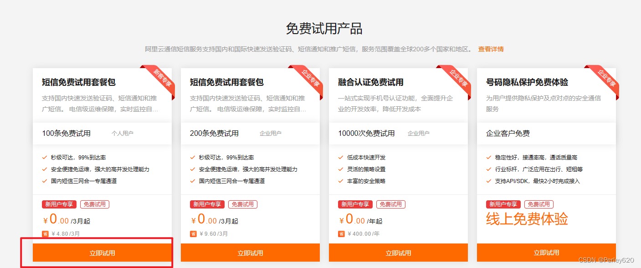Click 支持API/SDK，最快2小时完成接入 text
Viewport: 641px width, 268px height.
[538, 181]
